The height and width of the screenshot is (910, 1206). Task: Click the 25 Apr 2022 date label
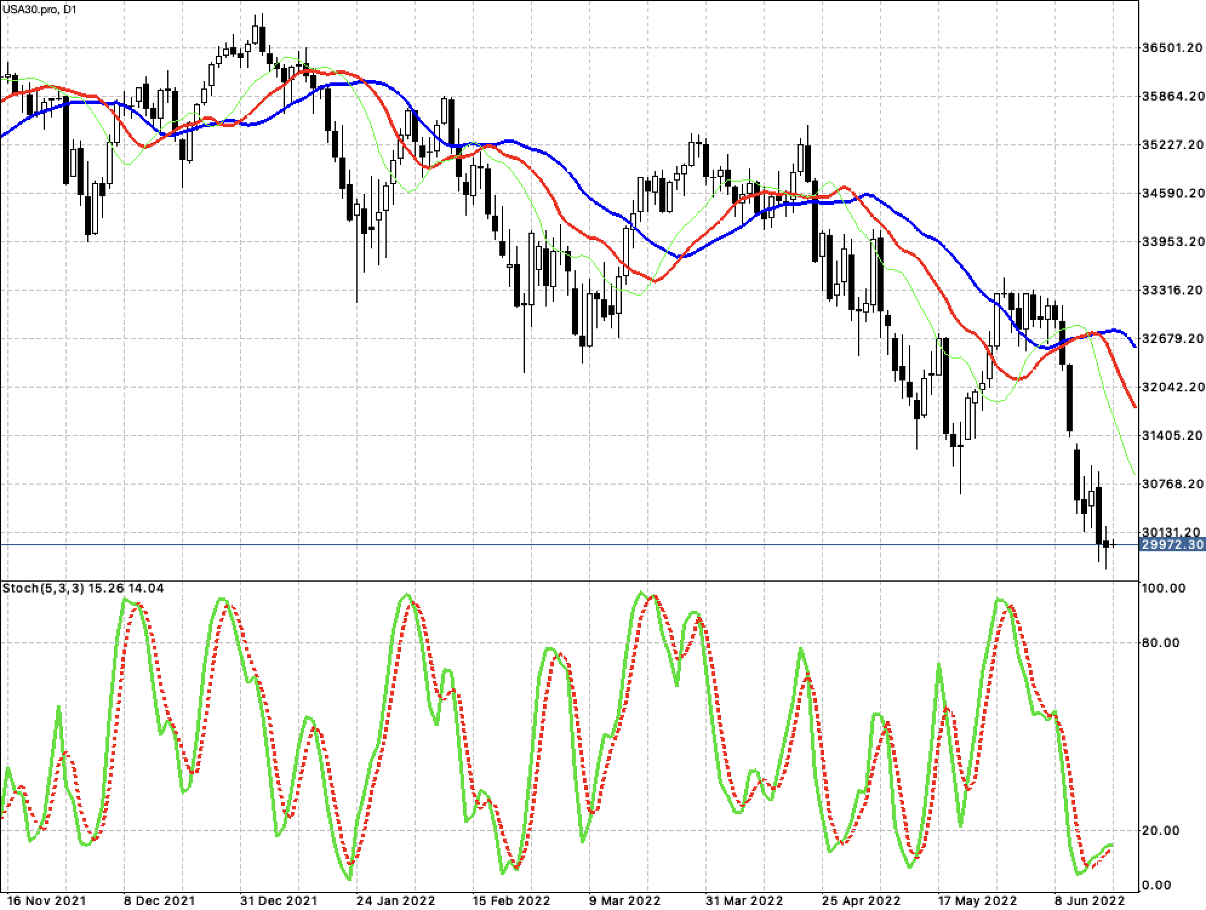coord(861,900)
